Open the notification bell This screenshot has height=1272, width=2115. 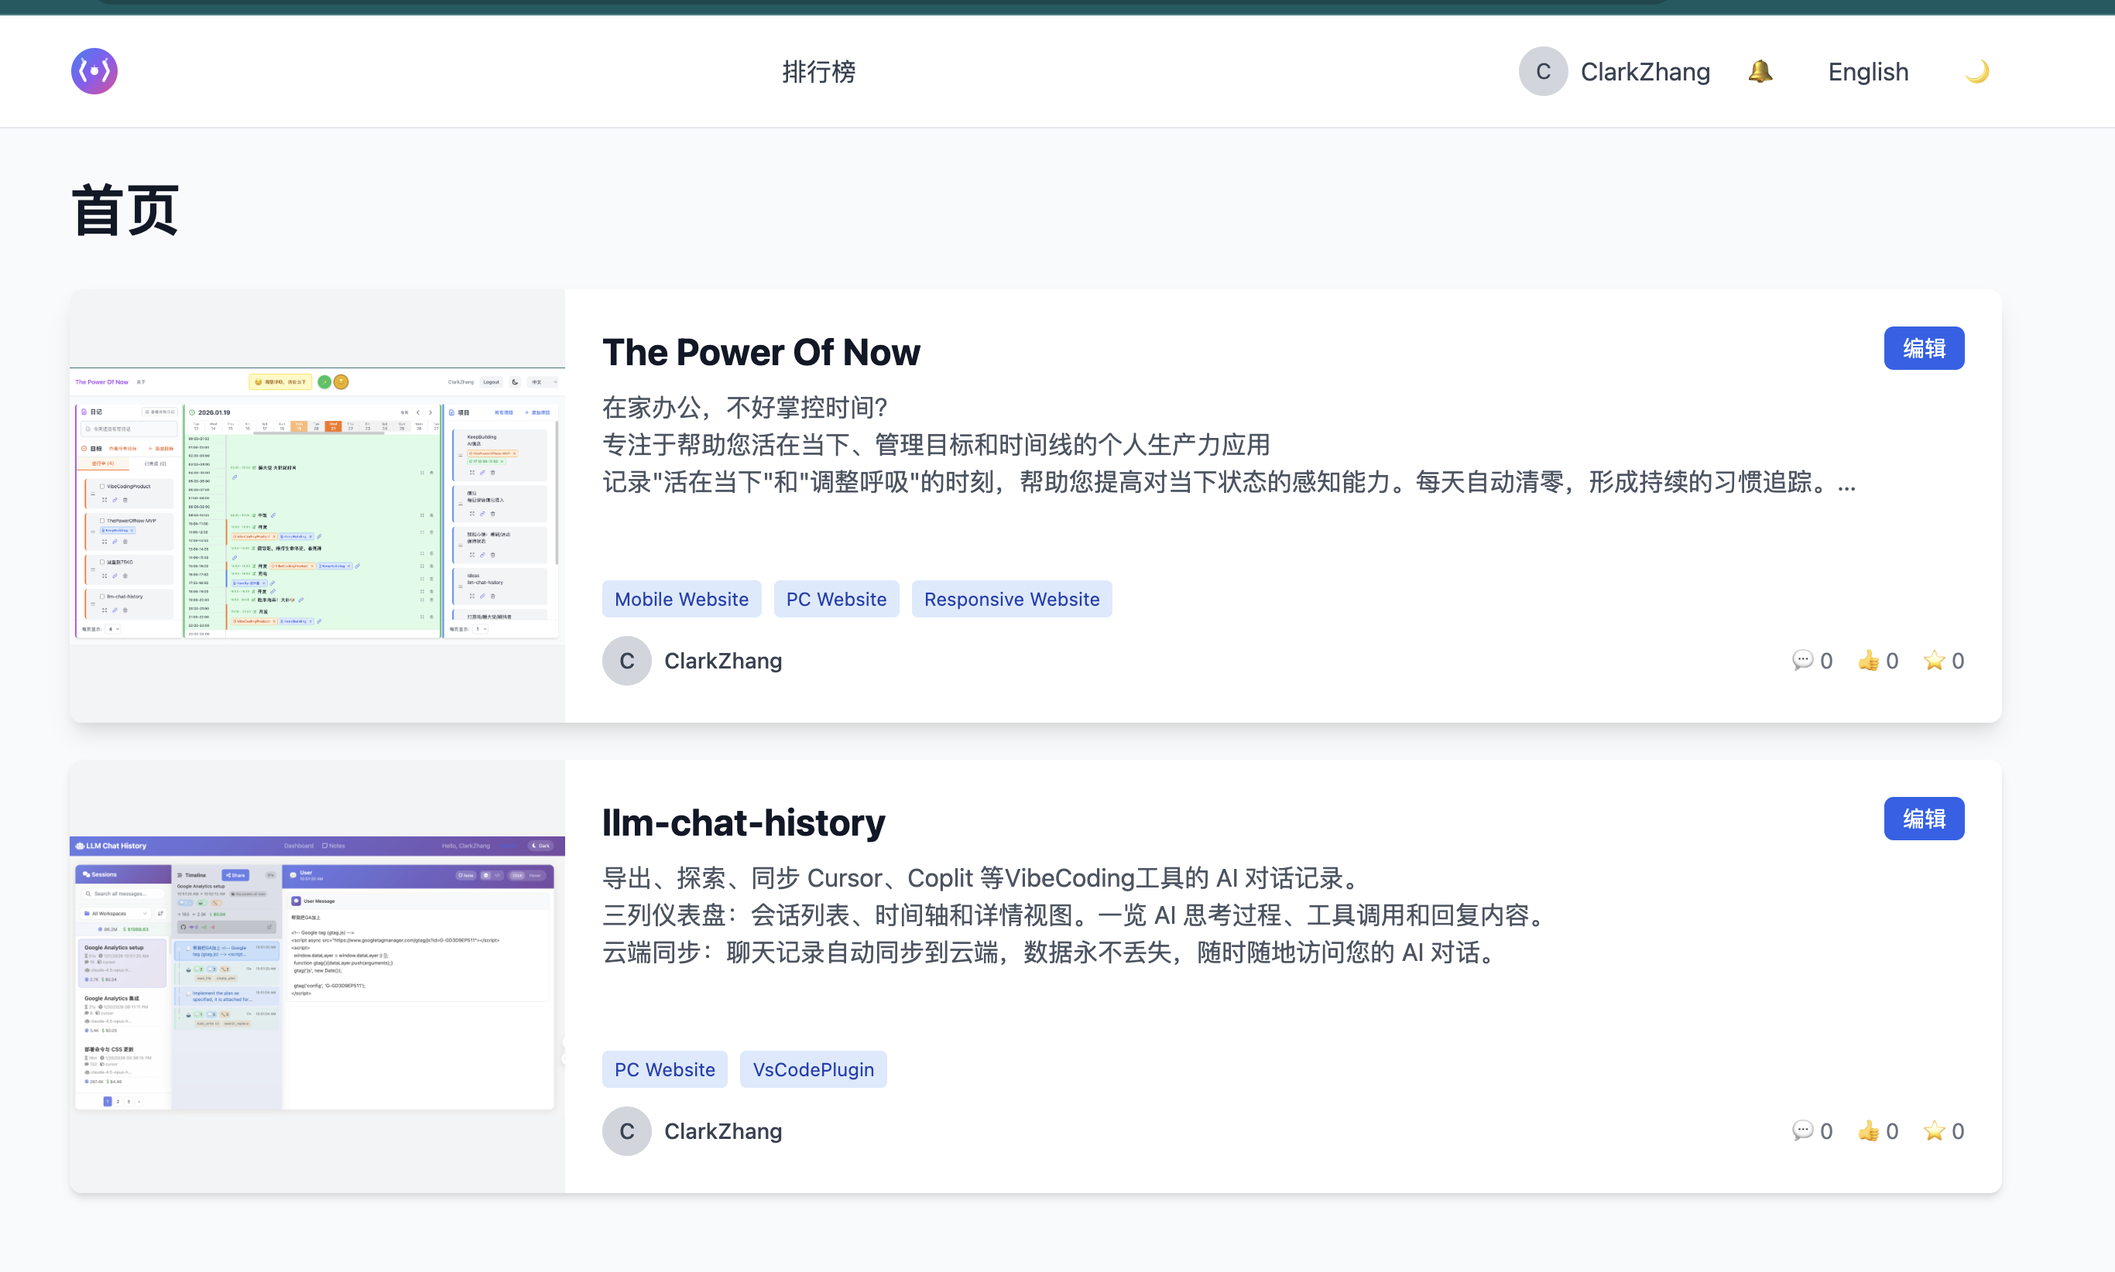point(1760,71)
